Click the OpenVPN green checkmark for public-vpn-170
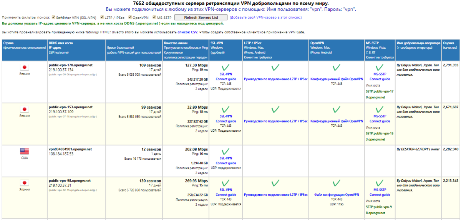This screenshot has height=220, width=461. [x=337, y=68]
